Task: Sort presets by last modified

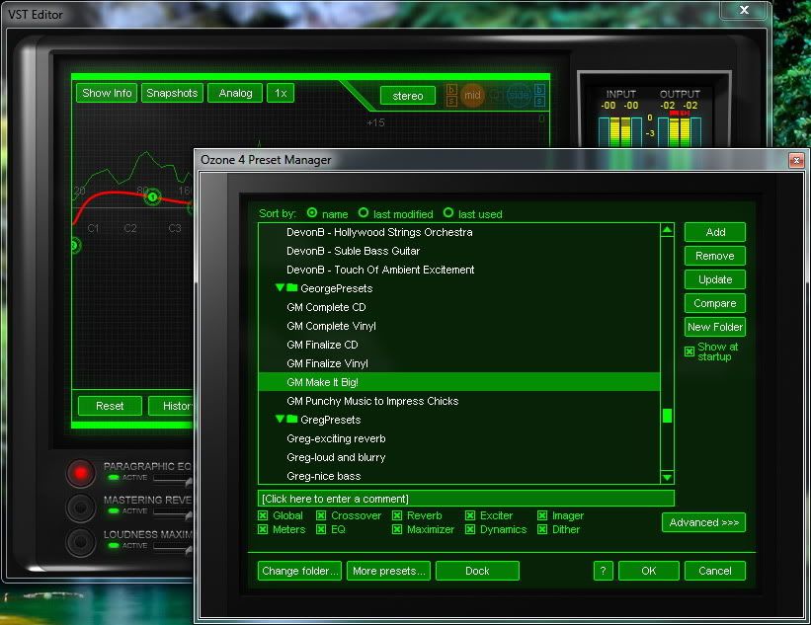Action: tap(364, 213)
